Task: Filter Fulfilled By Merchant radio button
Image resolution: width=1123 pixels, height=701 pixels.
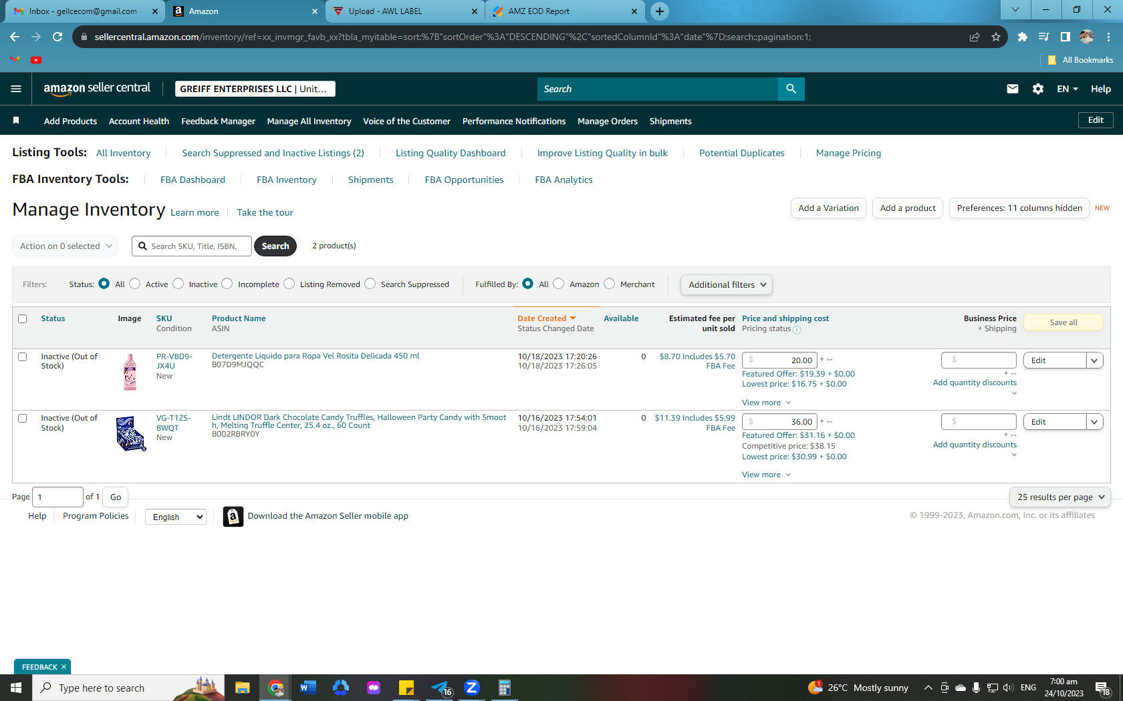Action: click(x=610, y=284)
